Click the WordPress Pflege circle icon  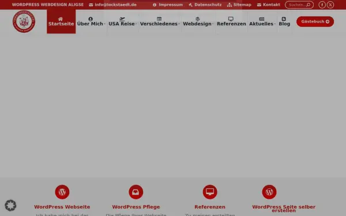point(136,192)
